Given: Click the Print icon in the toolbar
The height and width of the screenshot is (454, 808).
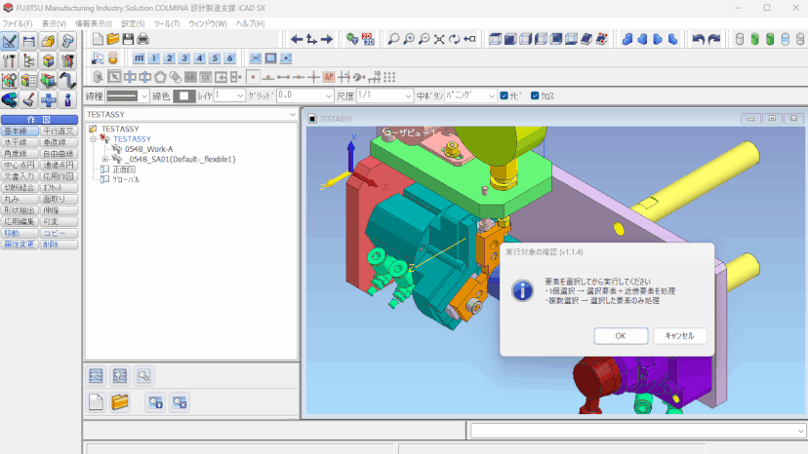Looking at the screenshot, I should (142, 39).
